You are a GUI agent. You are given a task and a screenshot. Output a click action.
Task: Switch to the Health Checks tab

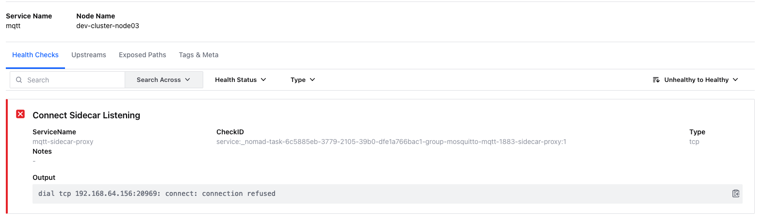pyautogui.click(x=35, y=55)
